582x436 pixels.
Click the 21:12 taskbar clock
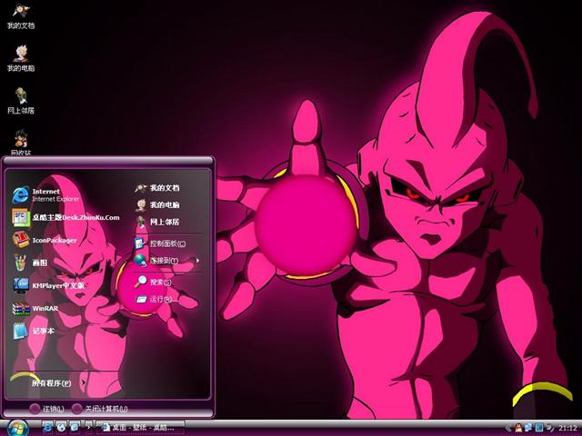[567, 428]
